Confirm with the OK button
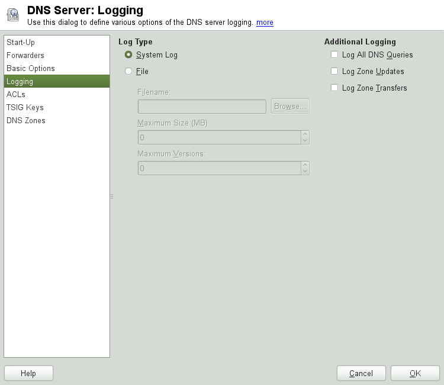 415,373
